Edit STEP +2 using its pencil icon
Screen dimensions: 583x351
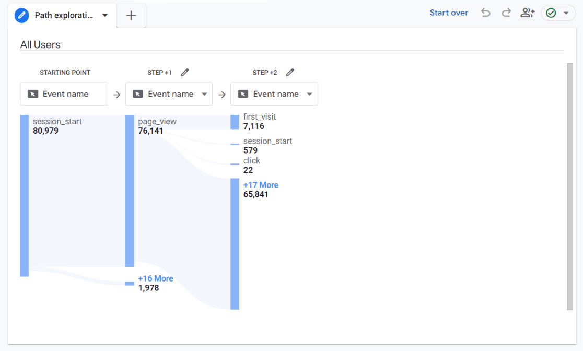point(290,72)
